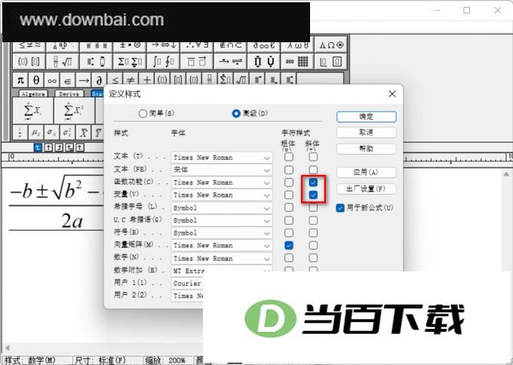Uncheck italic for 变量(V) style
Screen dimensions: 513x365
click(x=313, y=195)
